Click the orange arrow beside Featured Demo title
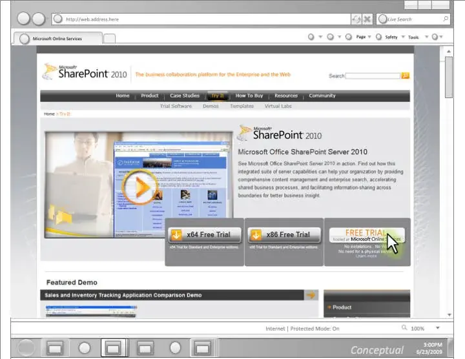Image resolution: width=465 pixels, height=359 pixels. (x=311, y=295)
